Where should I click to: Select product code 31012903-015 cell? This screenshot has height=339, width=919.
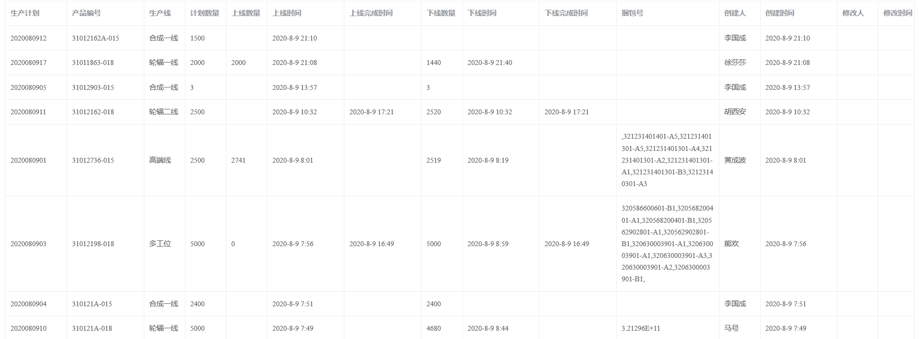[x=93, y=87]
